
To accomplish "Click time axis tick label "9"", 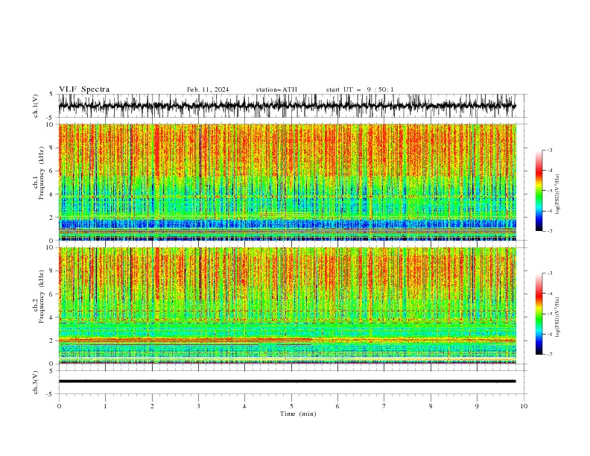I will 477,406.
